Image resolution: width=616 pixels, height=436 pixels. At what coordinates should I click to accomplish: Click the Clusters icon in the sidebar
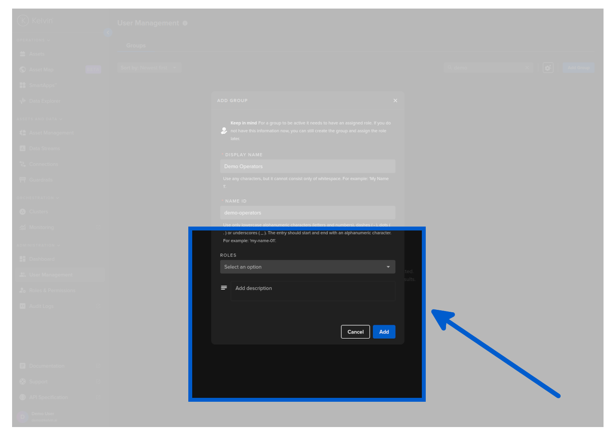pos(23,212)
